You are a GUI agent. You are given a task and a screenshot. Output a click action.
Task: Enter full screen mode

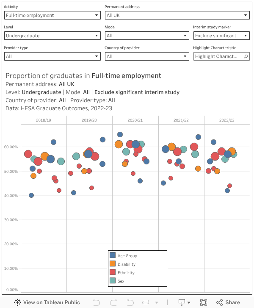[x=204, y=302]
